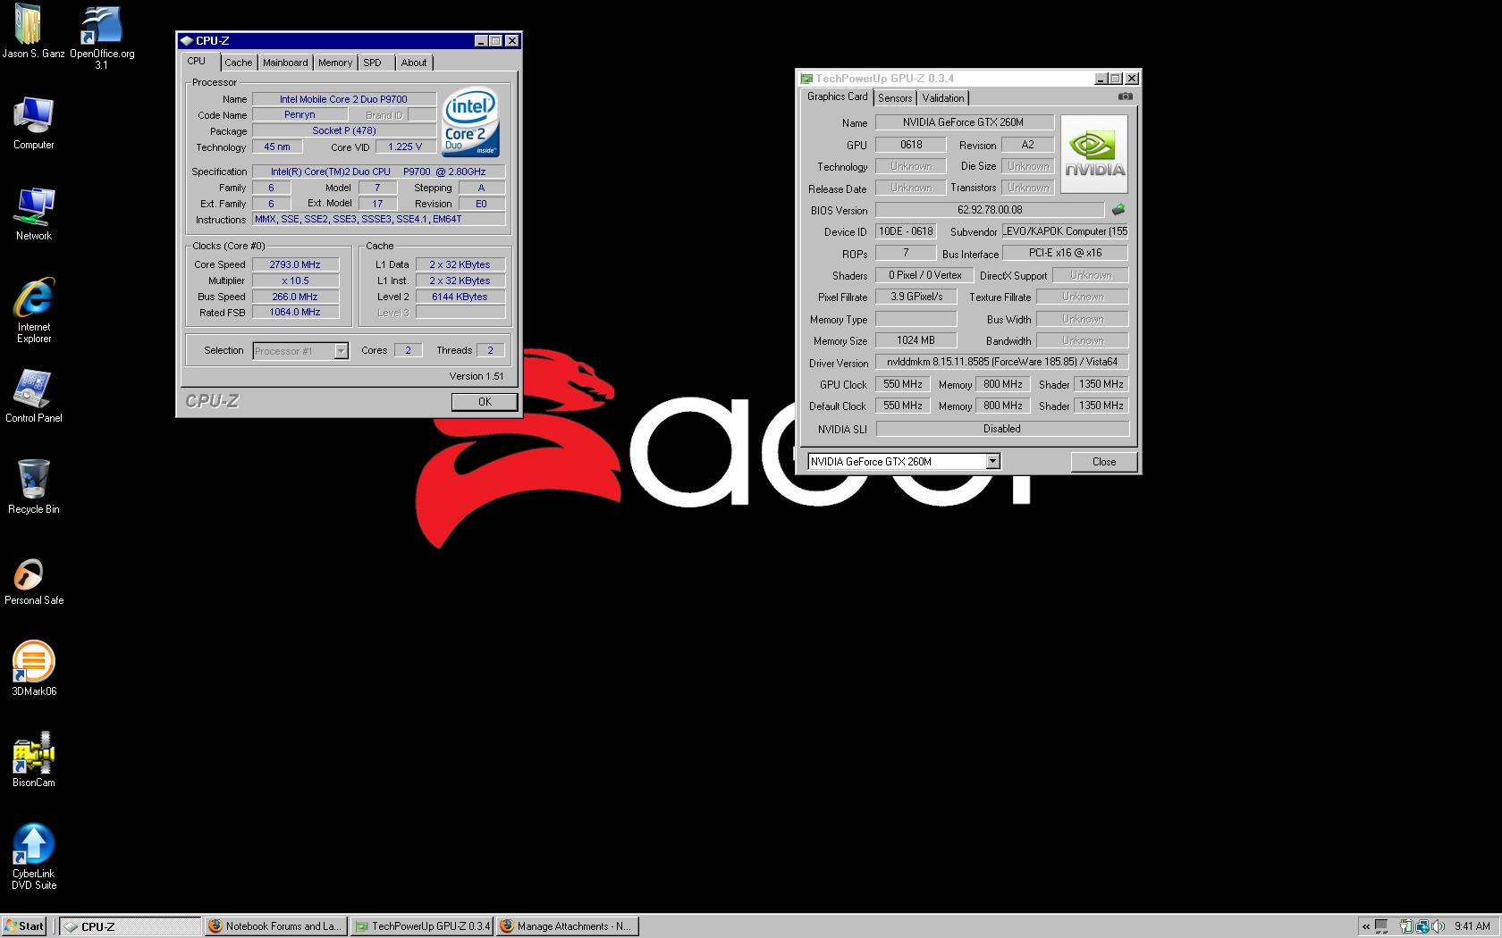Open the NVIDIA GeForce GTX 260M card dropdown
The image size is (1502, 938).
(904, 462)
